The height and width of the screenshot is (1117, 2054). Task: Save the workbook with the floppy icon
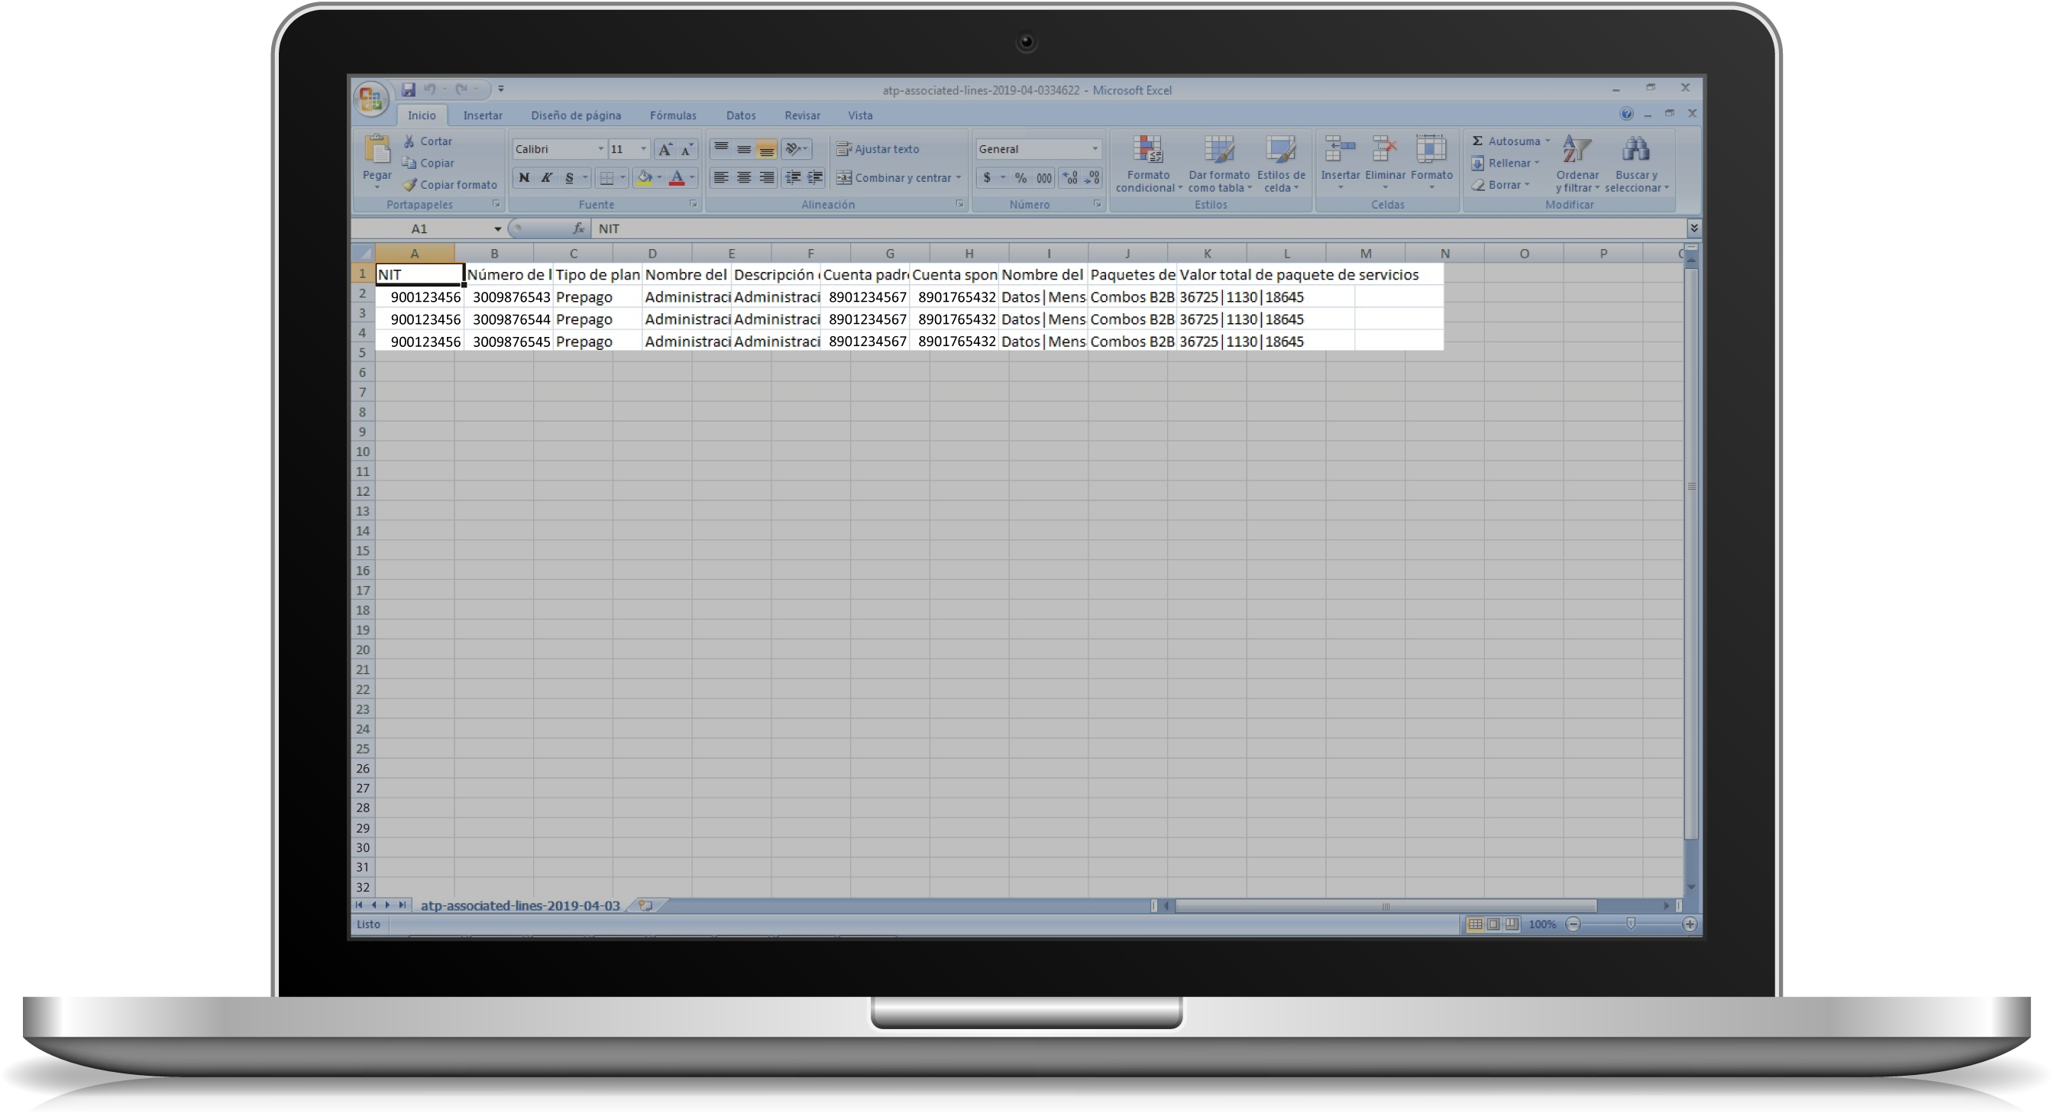(408, 89)
